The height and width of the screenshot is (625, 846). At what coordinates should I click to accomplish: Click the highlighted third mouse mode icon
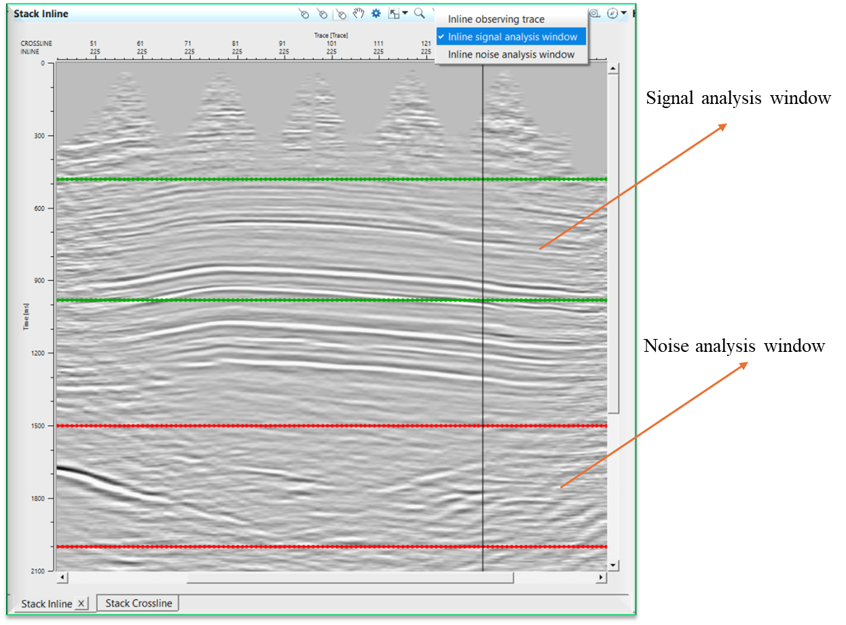(341, 14)
